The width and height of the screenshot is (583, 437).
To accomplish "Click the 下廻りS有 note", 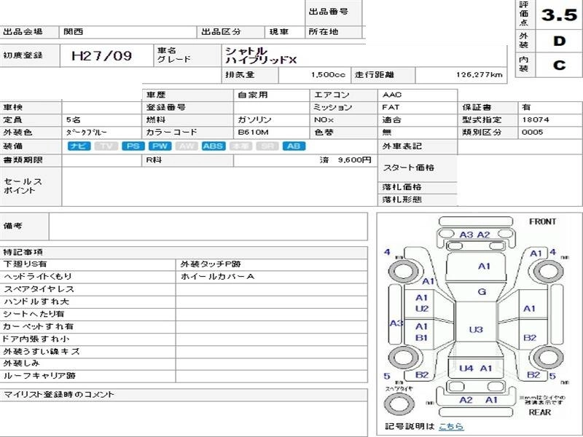I will coord(25,264).
